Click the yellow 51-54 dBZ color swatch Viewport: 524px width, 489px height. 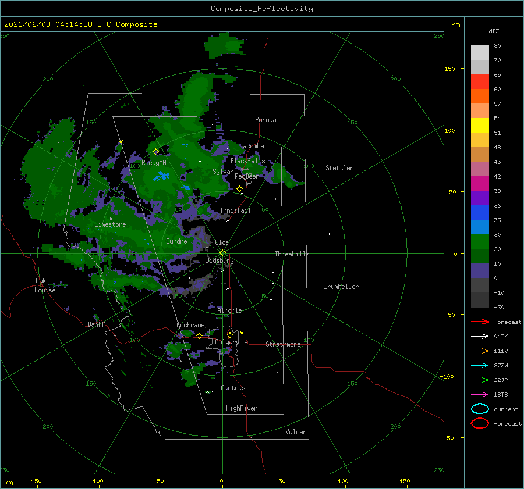click(480, 126)
